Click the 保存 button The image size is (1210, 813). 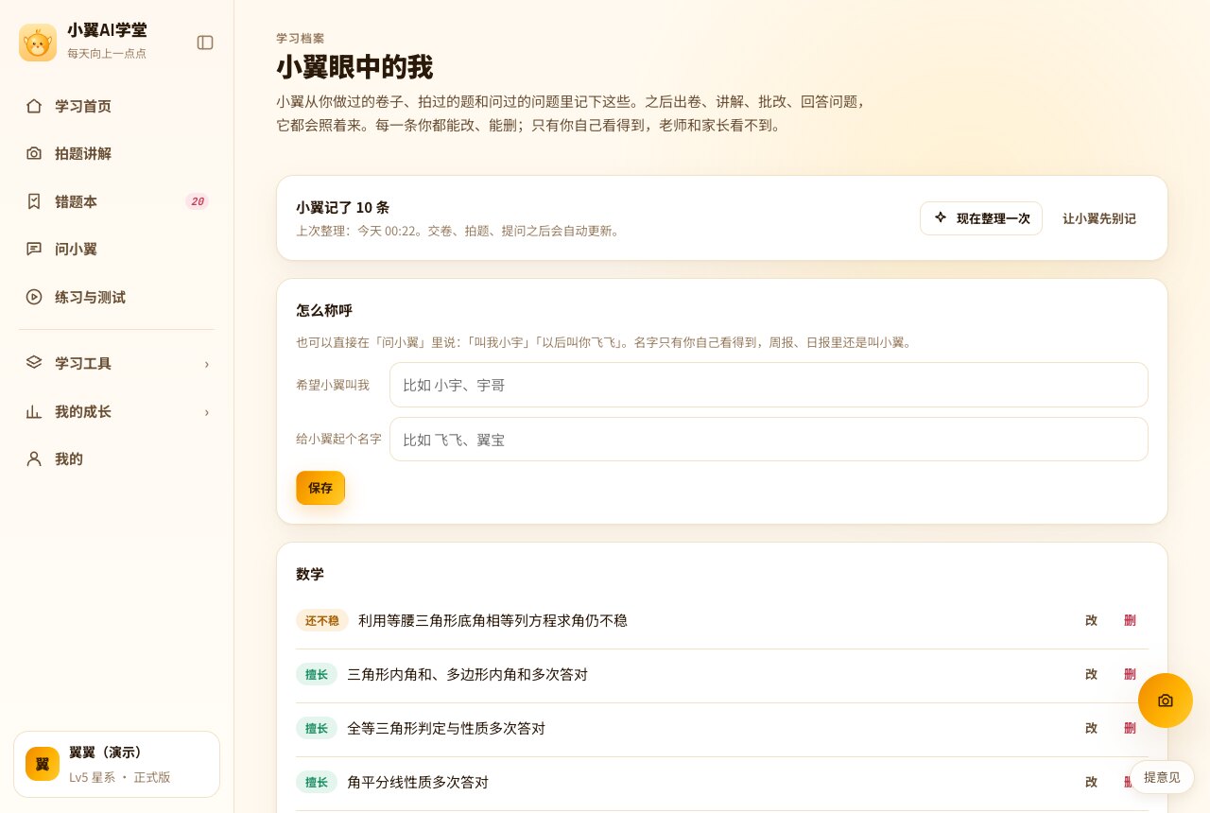[320, 488]
